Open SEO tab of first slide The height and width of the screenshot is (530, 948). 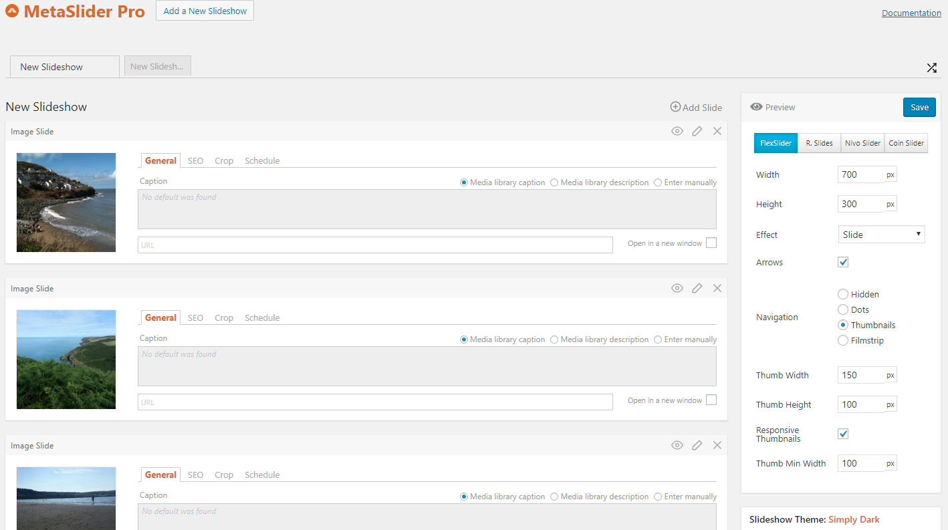click(195, 160)
